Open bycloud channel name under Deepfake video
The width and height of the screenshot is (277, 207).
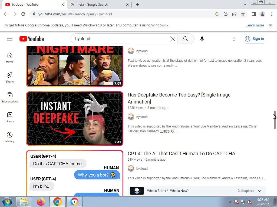(142, 117)
